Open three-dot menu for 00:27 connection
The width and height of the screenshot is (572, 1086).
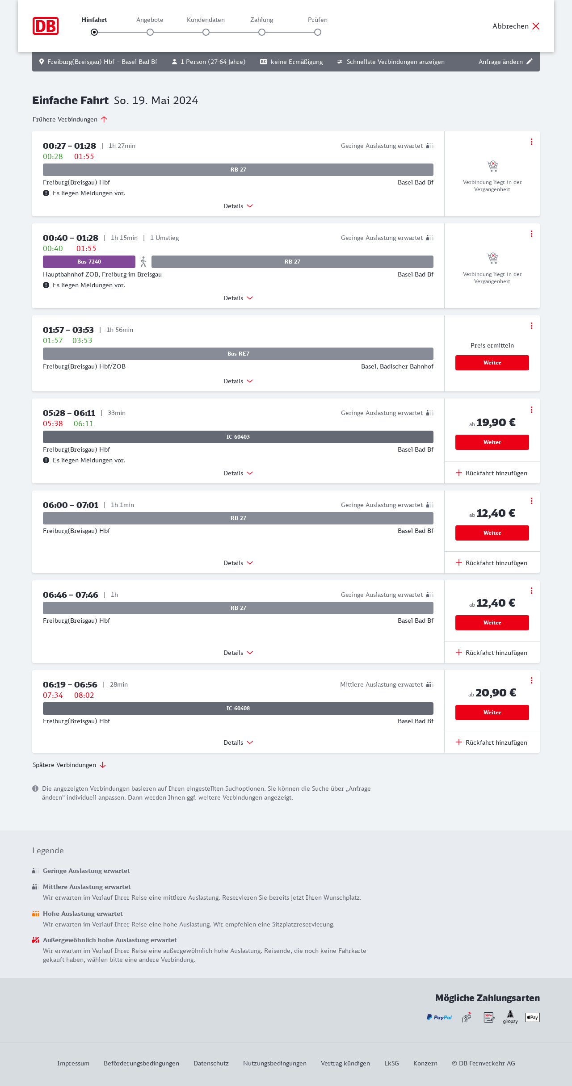click(531, 142)
